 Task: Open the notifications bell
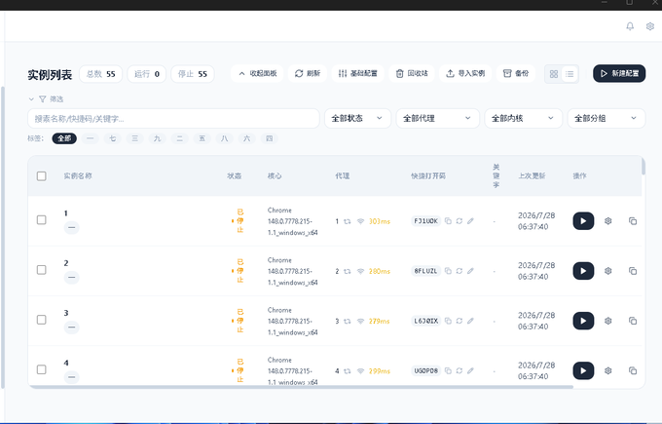[630, 26]
